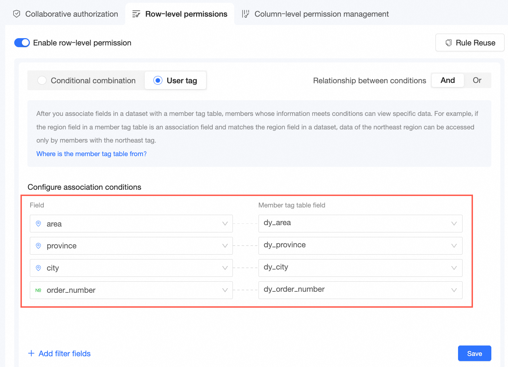Click the Column-level permission management icon
The height and width of the screenshot is (367, 508).
[246, 14]
